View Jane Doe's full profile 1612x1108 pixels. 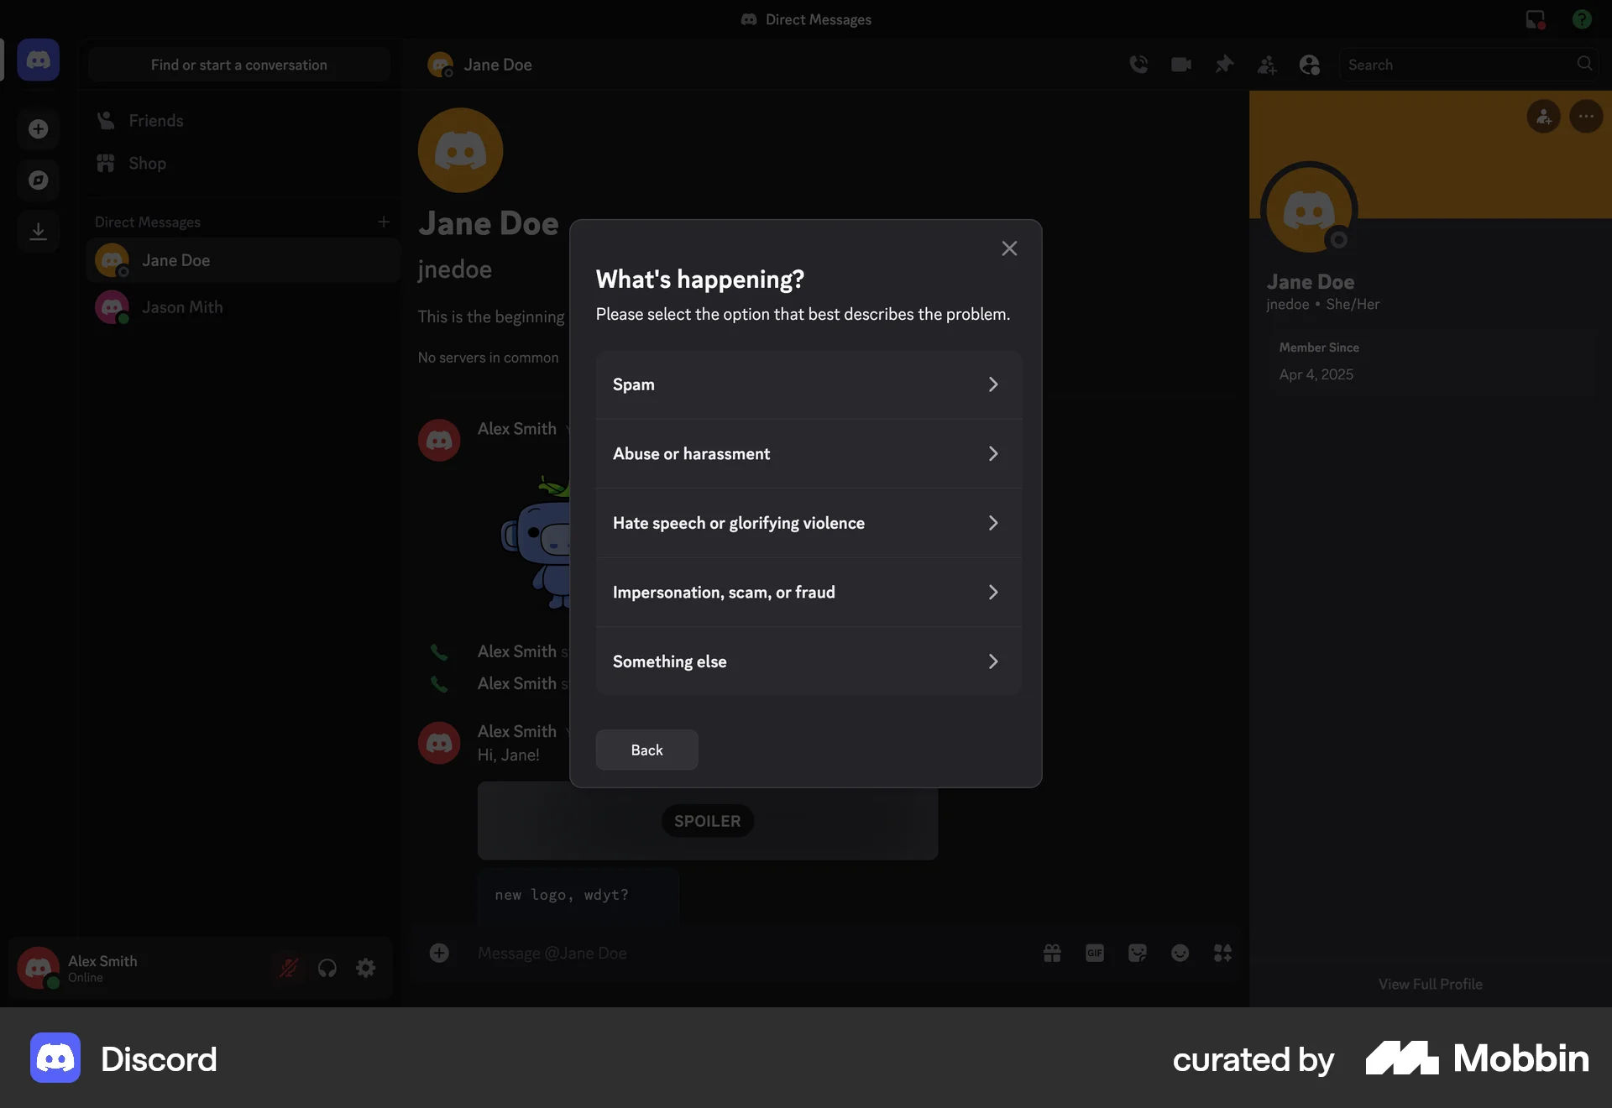tap(1429, 983)
